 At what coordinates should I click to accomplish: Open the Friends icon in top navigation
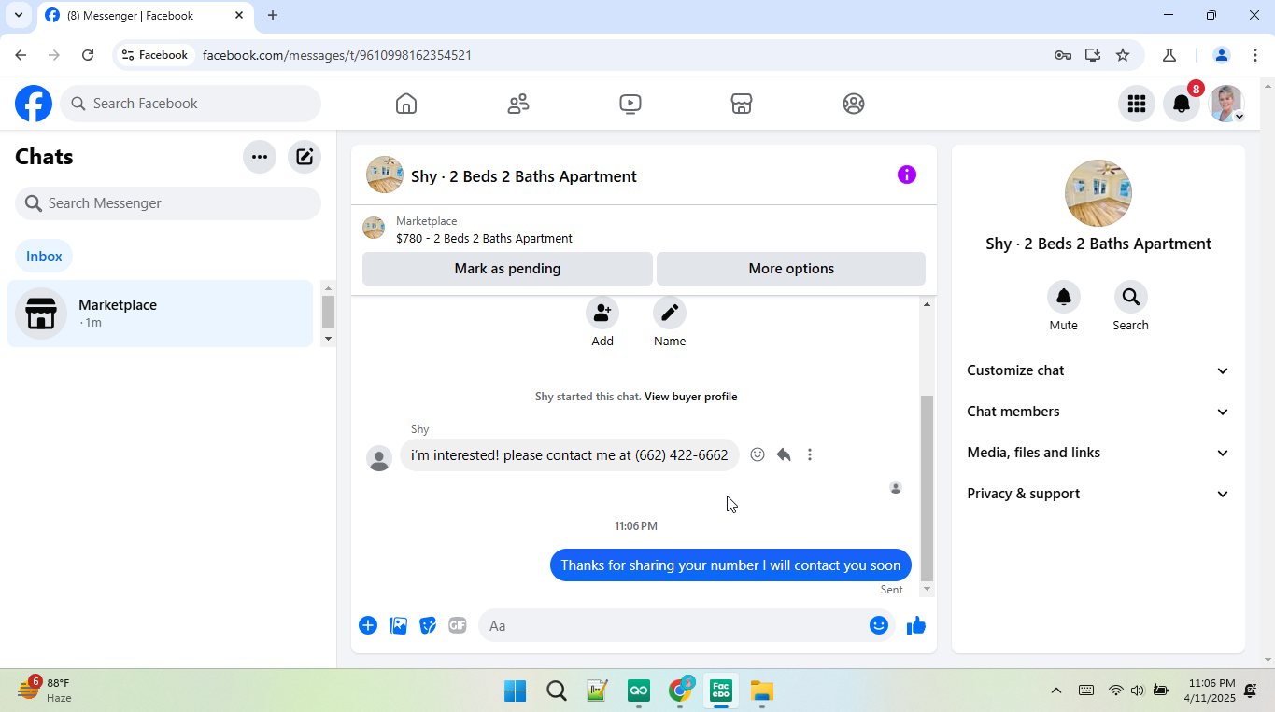coord(518,104)
